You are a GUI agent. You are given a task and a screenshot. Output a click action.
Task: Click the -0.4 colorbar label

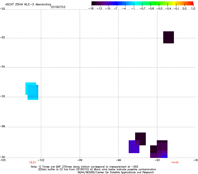[x=168, y=9]
